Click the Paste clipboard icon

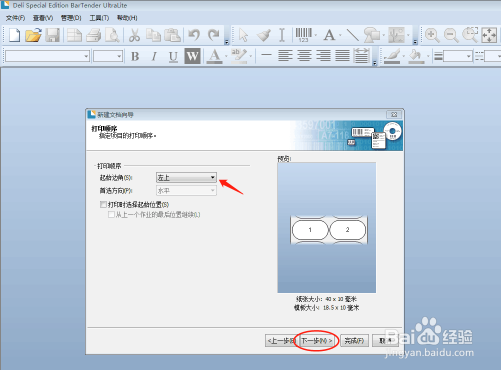click(172, 35)
